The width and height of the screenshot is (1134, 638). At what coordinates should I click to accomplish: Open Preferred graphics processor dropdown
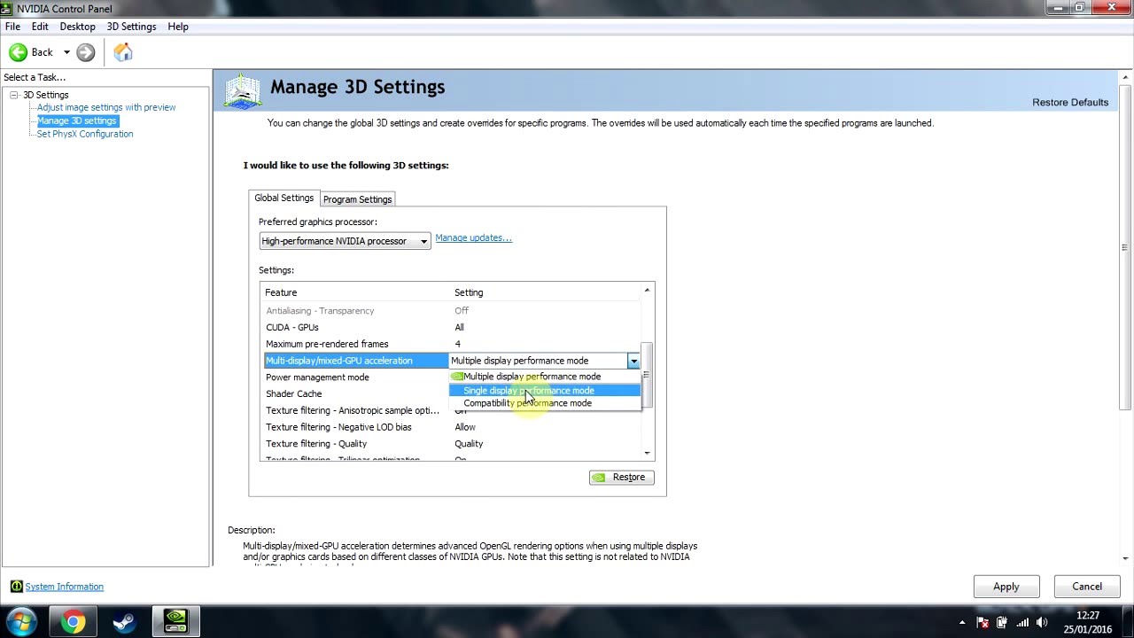[345, 241]
